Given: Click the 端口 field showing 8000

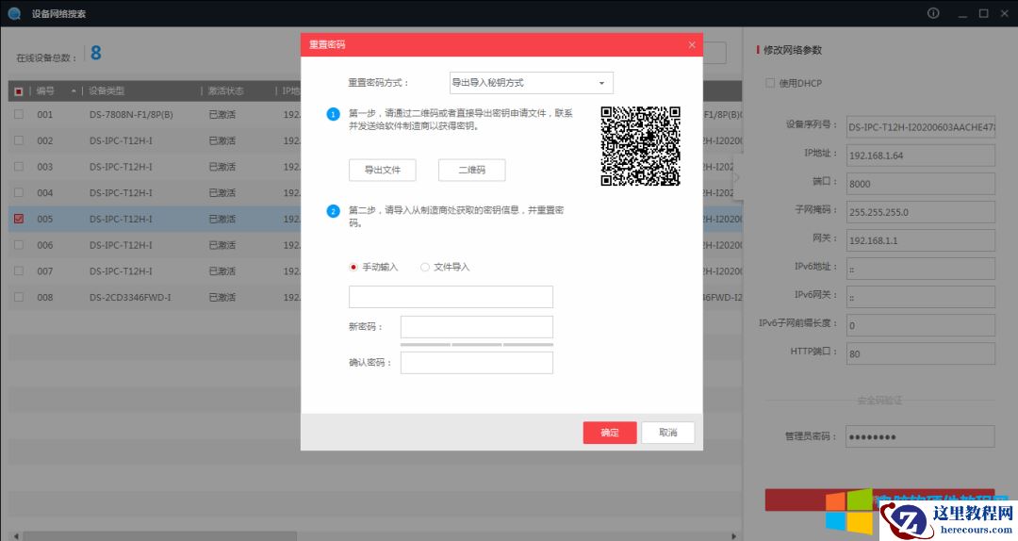Looking at the screenshot, I should 921,184.
